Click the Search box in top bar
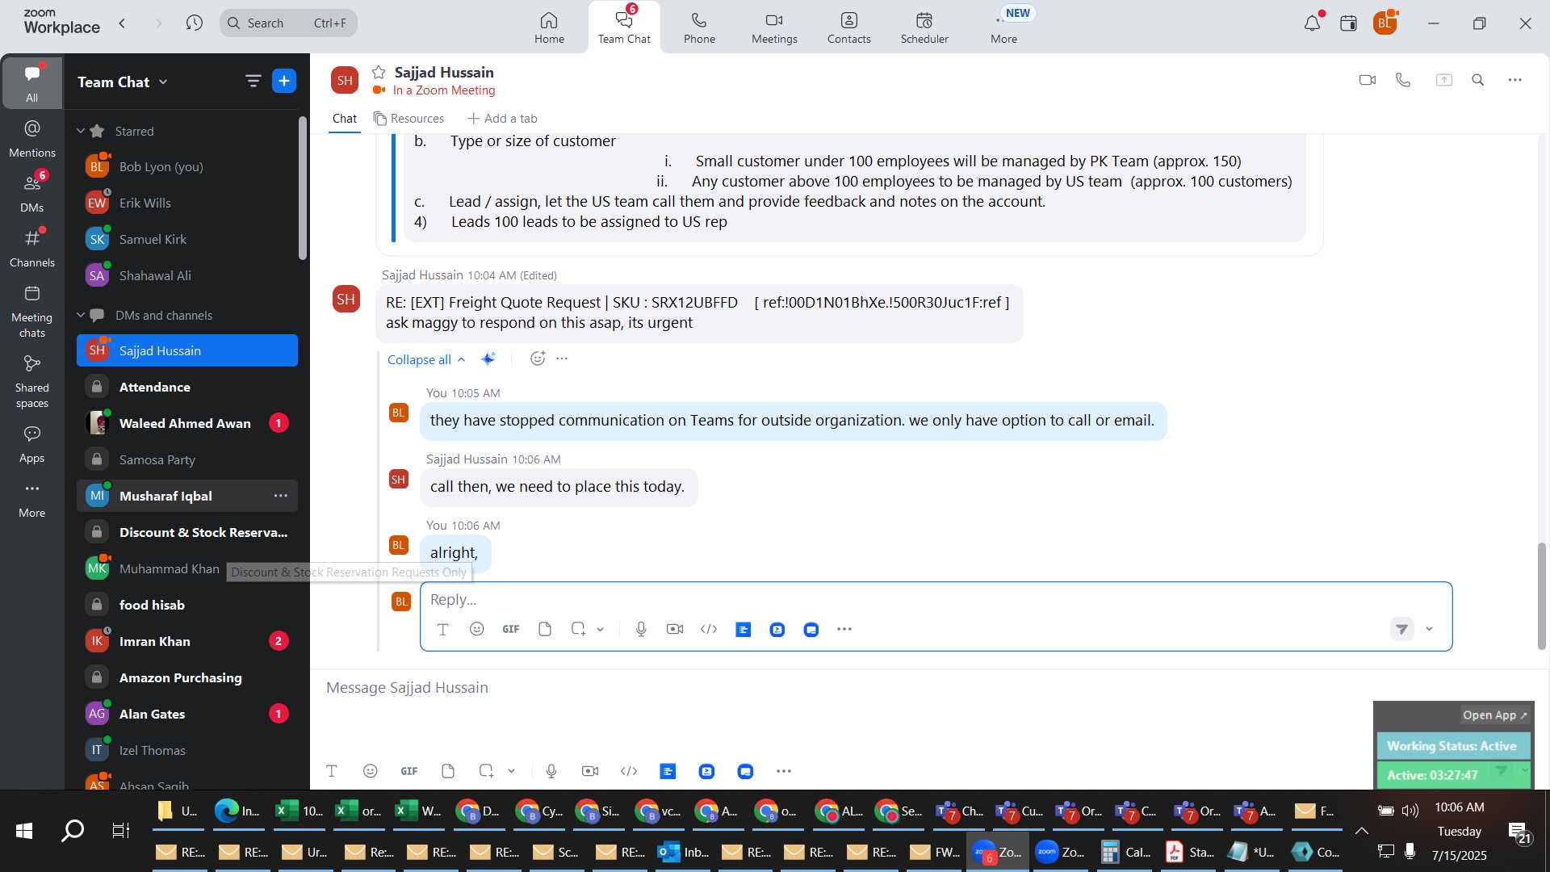The height and width of the screenshot is (872, 1550). [288, 23]
